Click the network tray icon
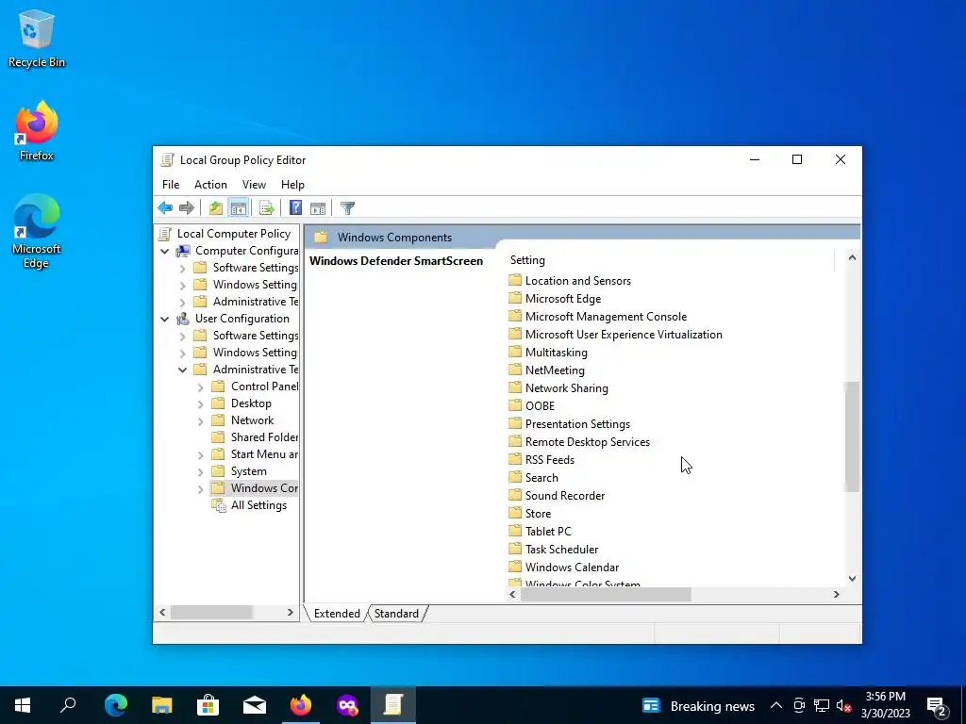The width and height of the screenshot is (966, 724). pyautogui.click(x=822, y=705)
